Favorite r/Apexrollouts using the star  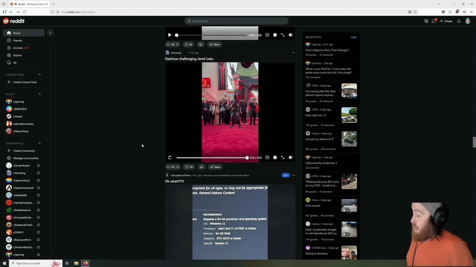pyautogui.click(x=38, y=180)
